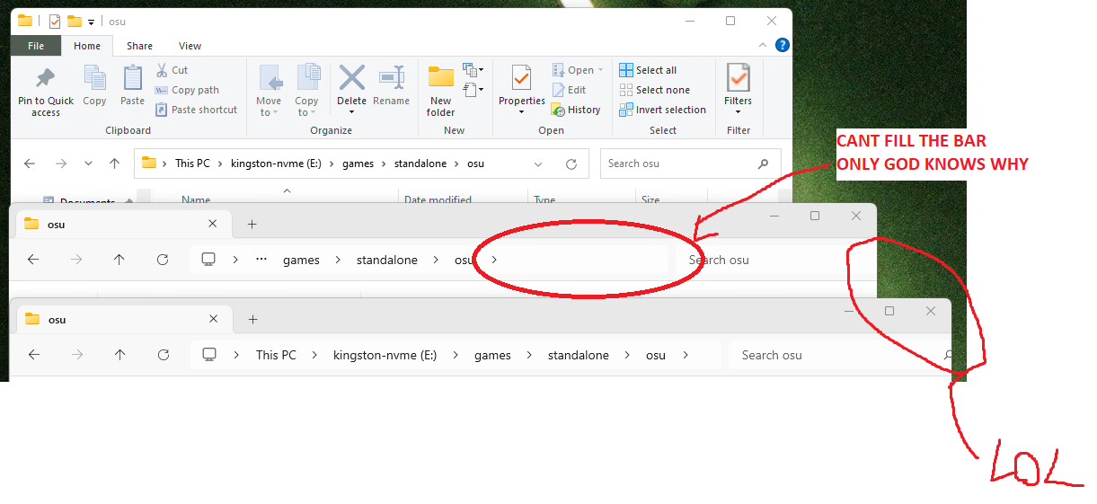This screenshot has height=504, width=1097.
Task: Close osu tab in tabbed full-path window
Action: click(213, 319)
